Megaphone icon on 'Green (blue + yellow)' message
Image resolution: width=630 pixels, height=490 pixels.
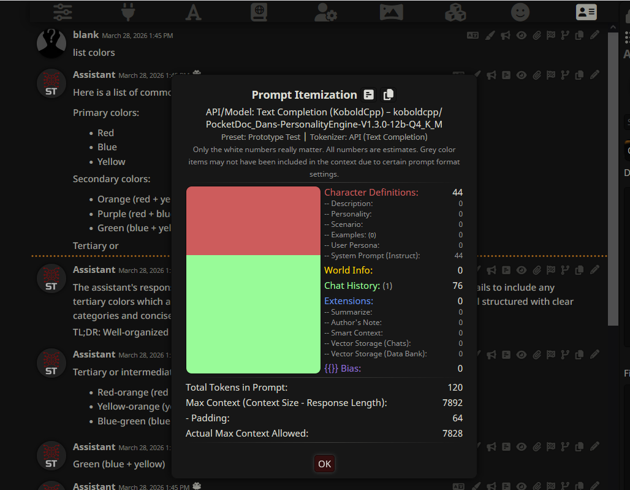pos(491,447)
